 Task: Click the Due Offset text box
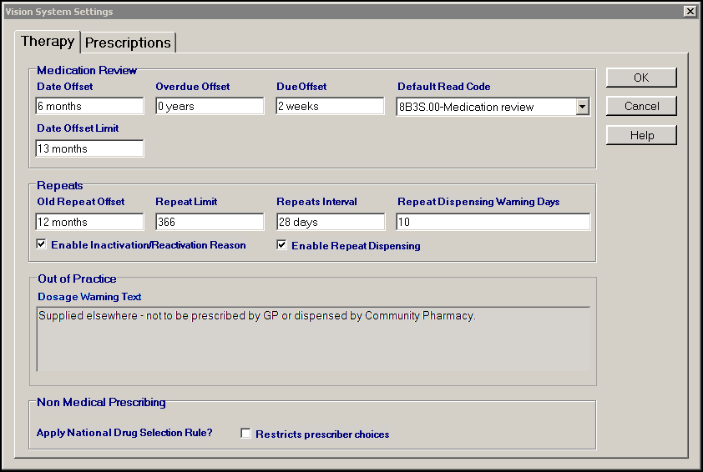pyautogui.click(x=331, y=107)
